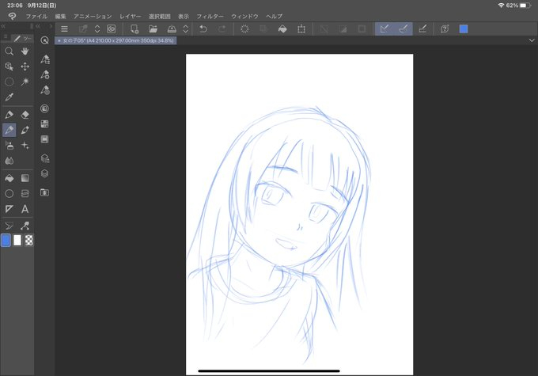Choose the Eyedropper tool
Image resolution: width=538 pixels, height=376 pixels.
coord(9,97)
